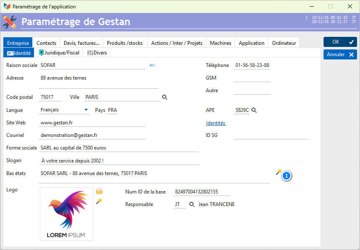Open folder icon to browse for logo
Screen dimensions: 360x250
click(x=99, y=191)
